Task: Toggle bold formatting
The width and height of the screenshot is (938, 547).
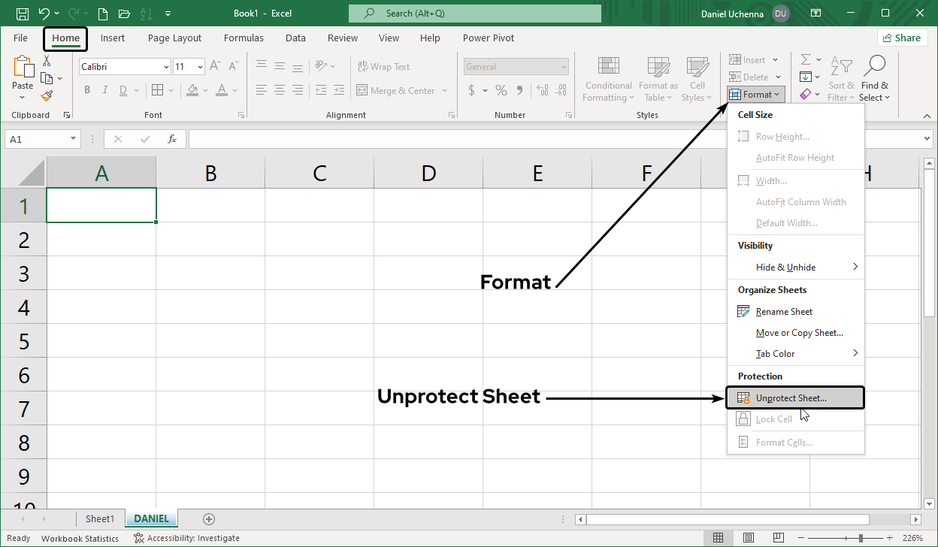Action: tap(86, 89)
